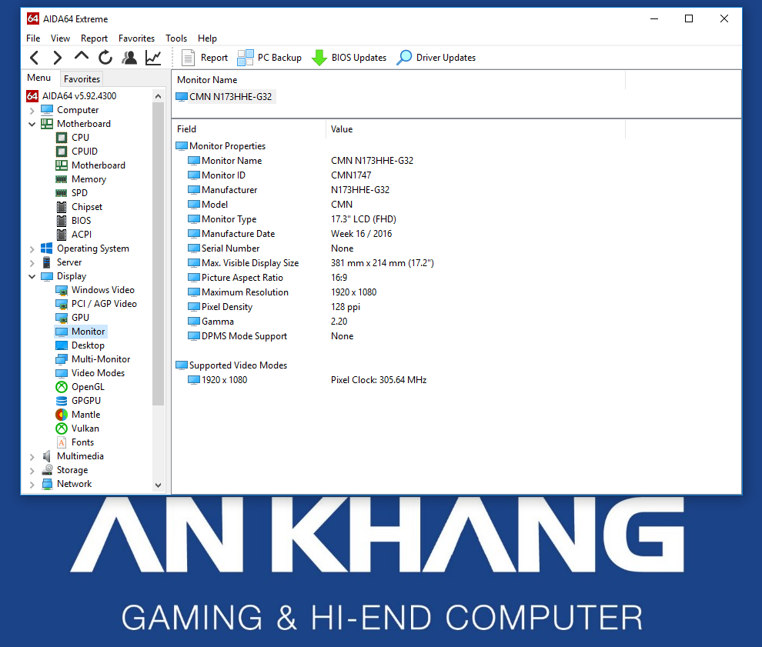The width and height of the screenshot is (762, 647).
Task: Open the Memory page in the tree
Action: [81, 179]
